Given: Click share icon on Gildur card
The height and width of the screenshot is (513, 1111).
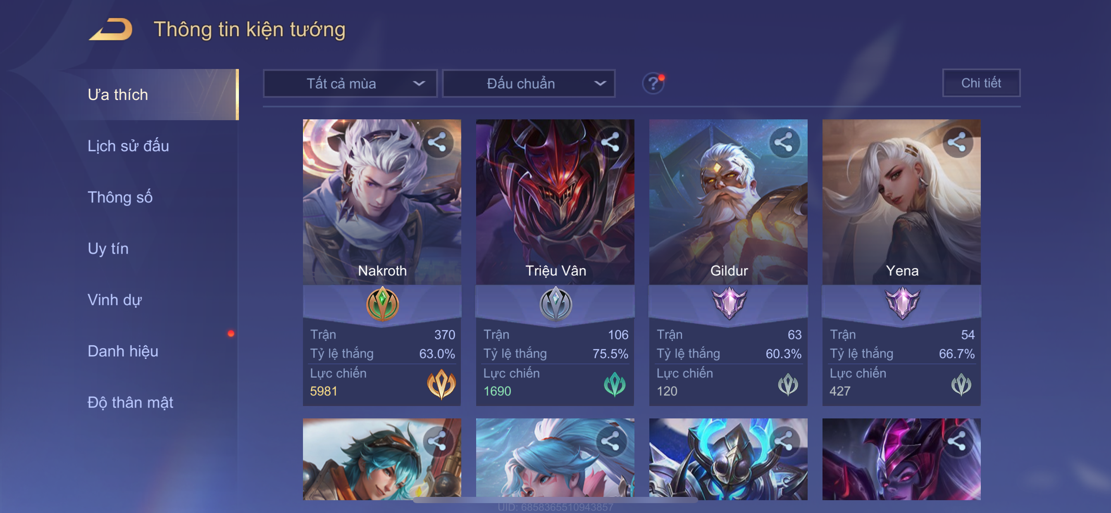Looking at the screenshot, I should (784, 142).
